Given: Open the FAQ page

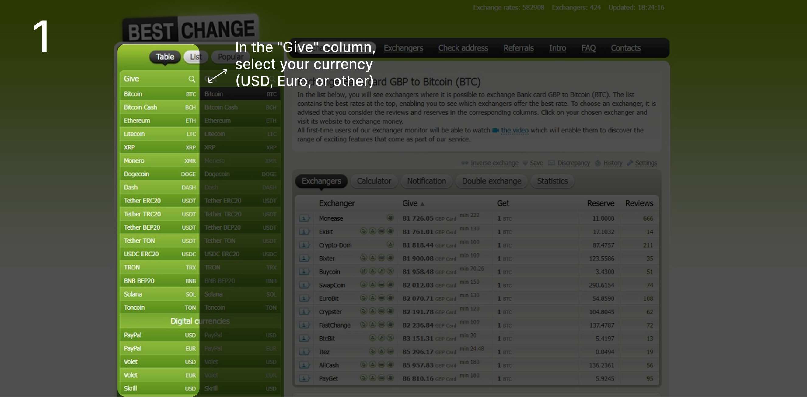Looking at the screenshot, I should tap(588, 48).
